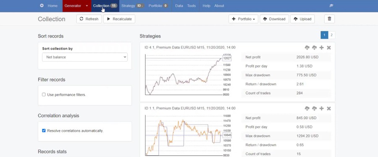Open the Sort collection by dropdown
The image size is (378, 157).
point(85,57)
